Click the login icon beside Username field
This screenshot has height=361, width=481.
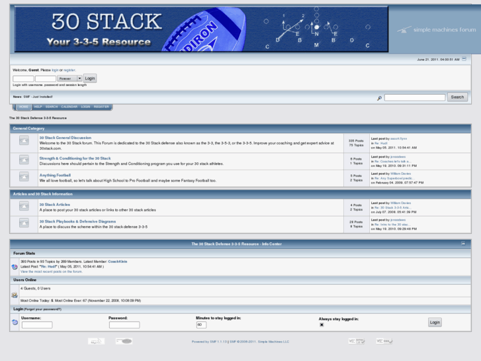[x=15, y=322]
